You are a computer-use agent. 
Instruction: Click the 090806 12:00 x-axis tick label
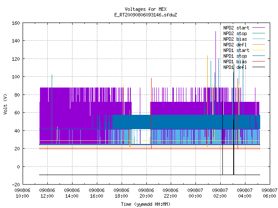[x=47, y=193]
